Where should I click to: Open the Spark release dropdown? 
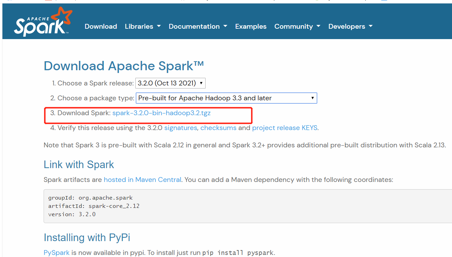[x=170, y=83]
